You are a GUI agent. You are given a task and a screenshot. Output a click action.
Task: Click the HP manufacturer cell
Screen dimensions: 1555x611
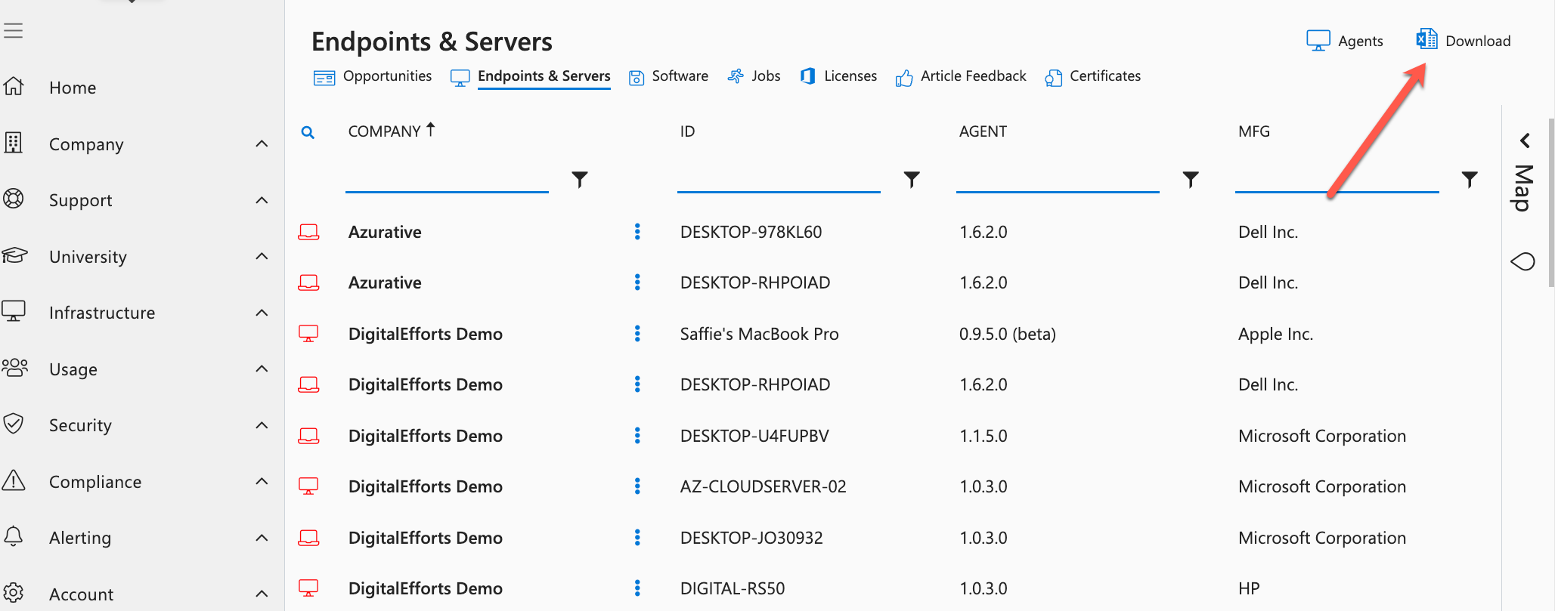[x=1249, y=588]
